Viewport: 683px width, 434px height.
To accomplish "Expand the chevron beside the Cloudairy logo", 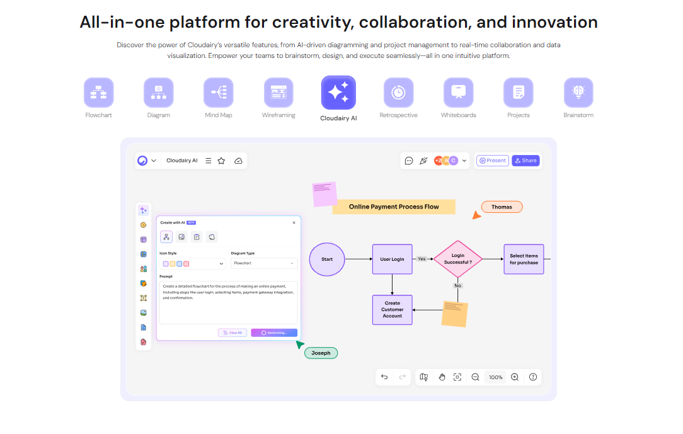I will coord(154,161).
